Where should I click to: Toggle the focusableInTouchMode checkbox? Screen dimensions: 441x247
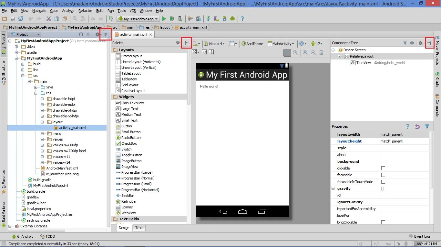[x=383, y=182]
